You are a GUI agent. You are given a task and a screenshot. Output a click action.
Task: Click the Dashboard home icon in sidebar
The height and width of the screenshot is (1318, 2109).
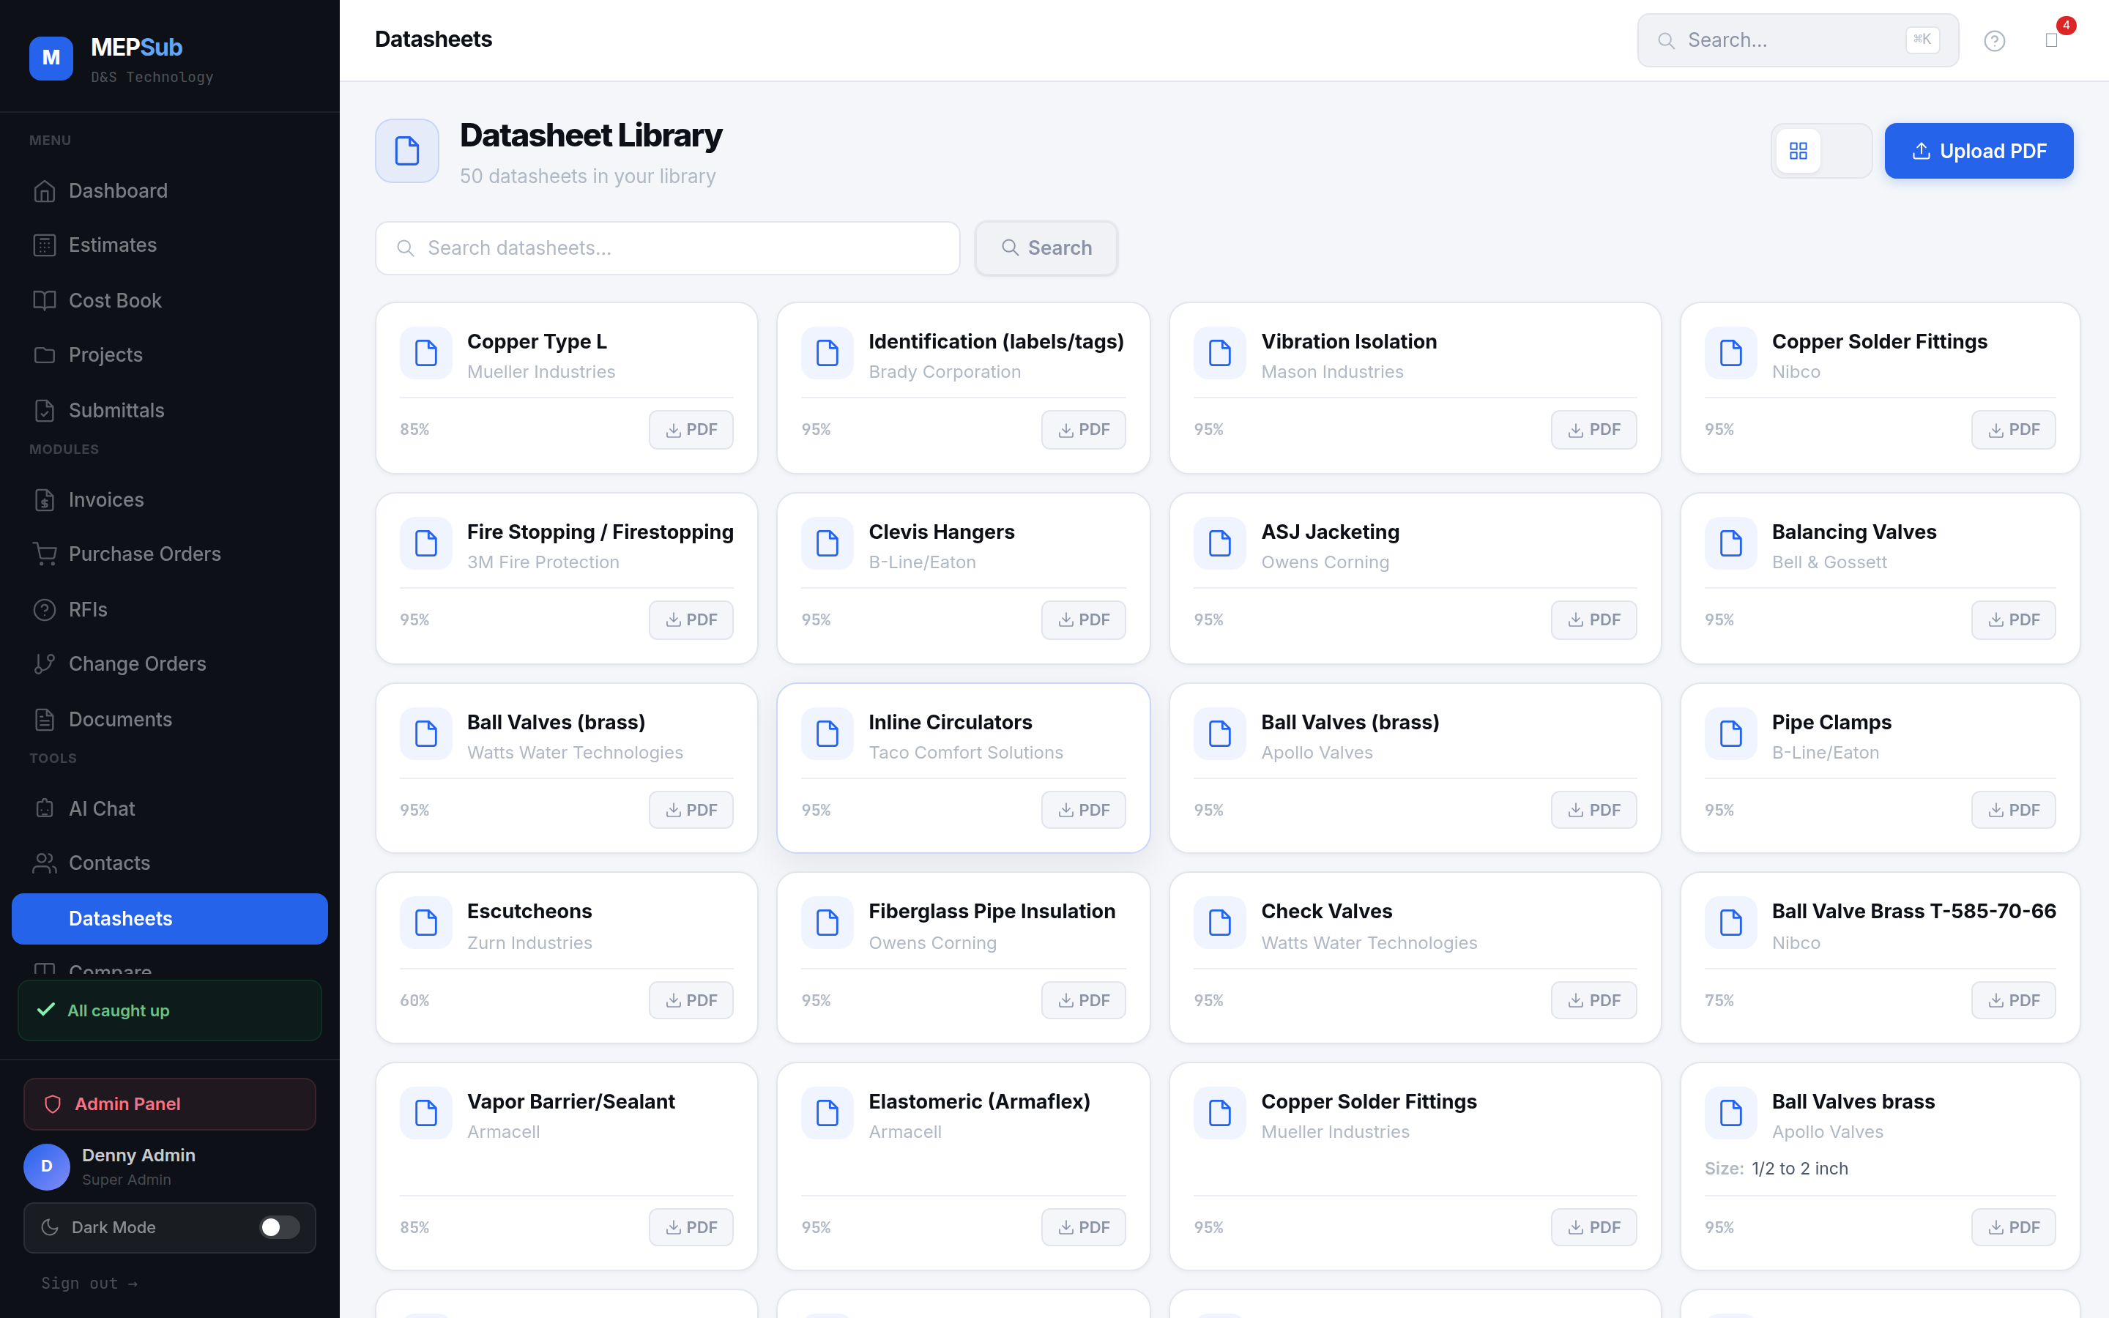click(45, 191)
